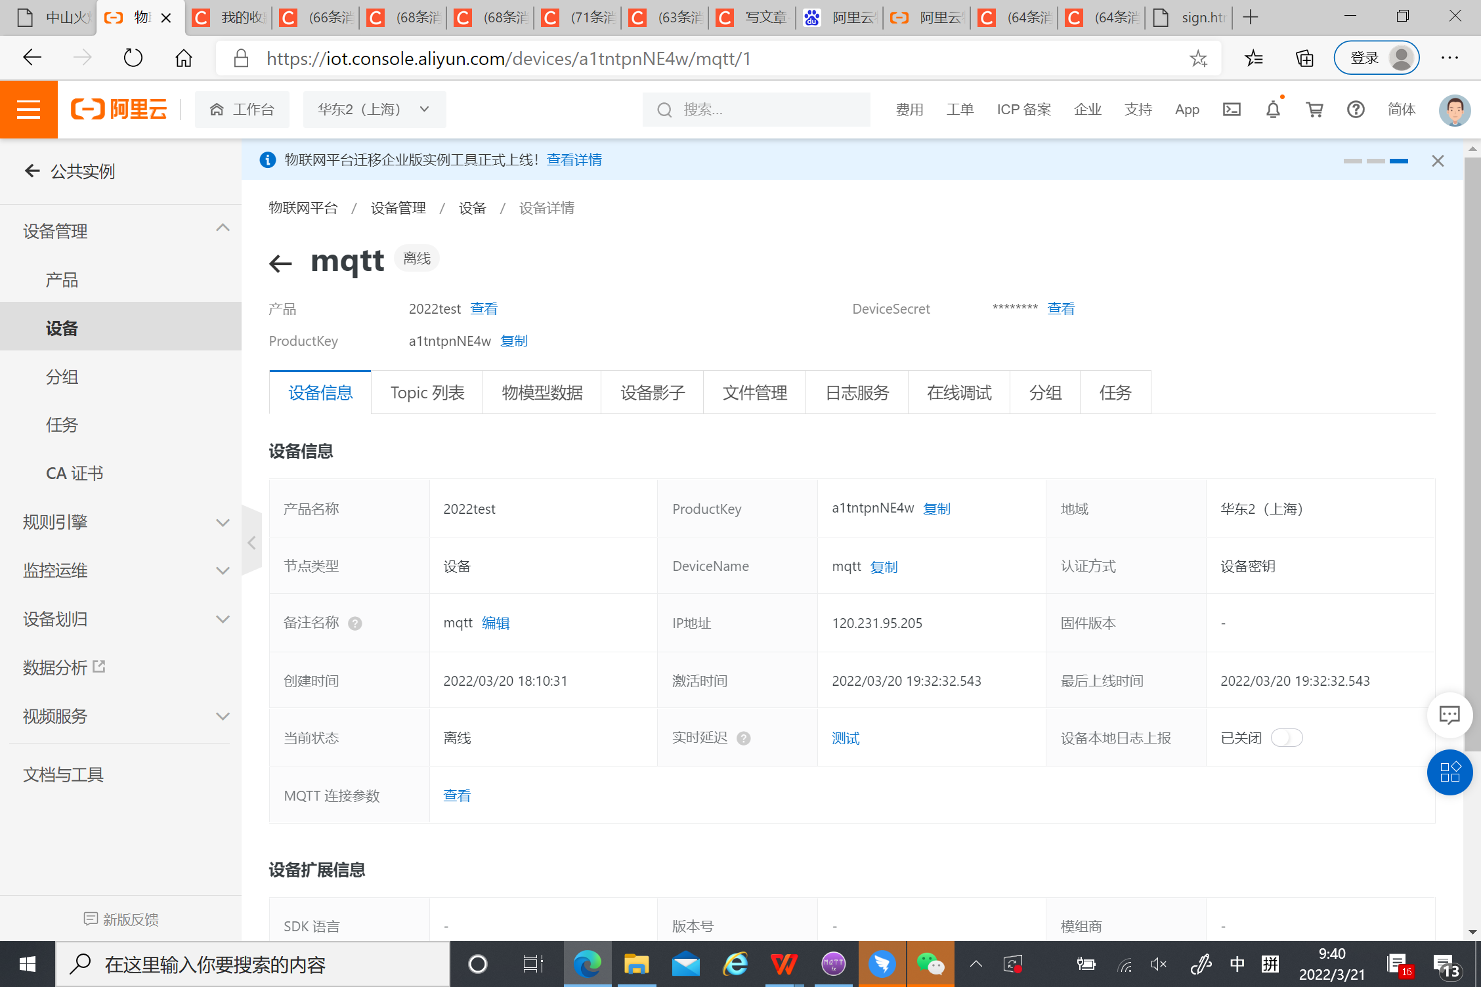Image resolution: width=1481 pixels, height=987 pixels.
Task: Open Windows Start menu
Action: (x=27, y=964)
